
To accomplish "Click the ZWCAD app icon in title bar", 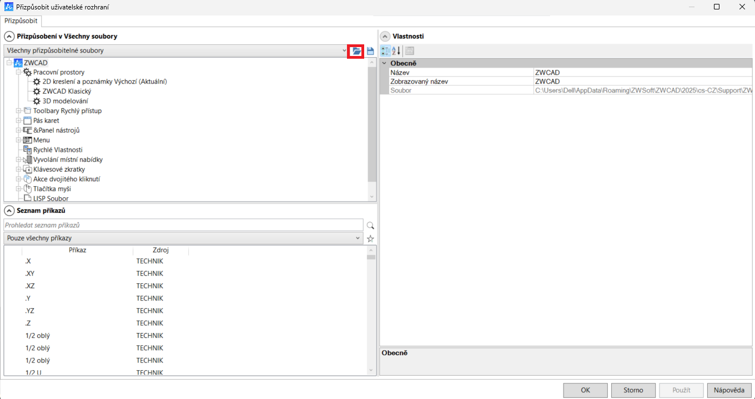I will point(9,7).
